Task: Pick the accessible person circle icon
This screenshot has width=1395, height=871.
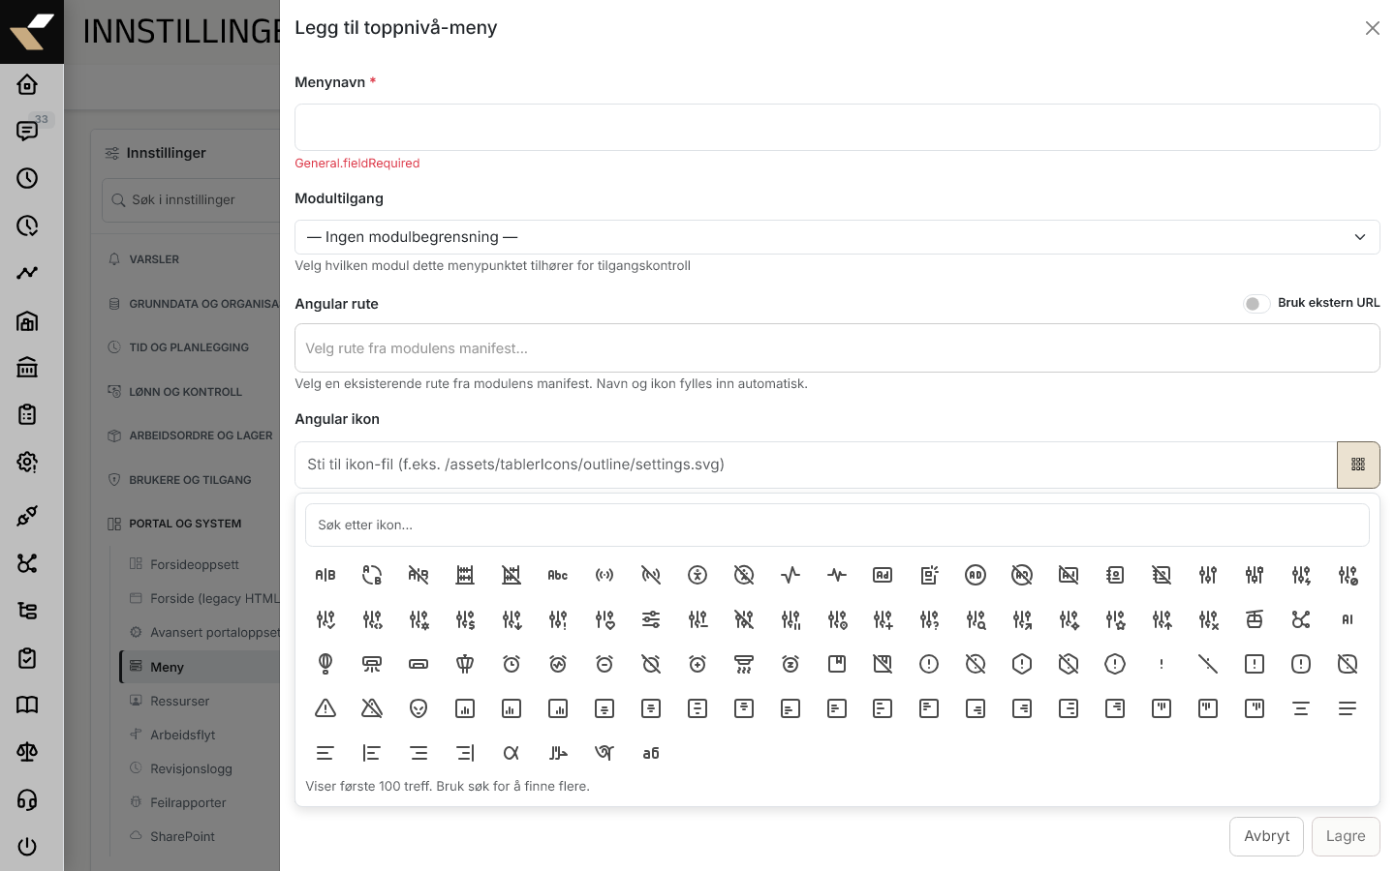Action: 697,575
